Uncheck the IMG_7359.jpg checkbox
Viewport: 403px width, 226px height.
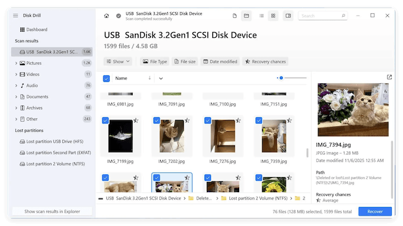click(258, 121)
